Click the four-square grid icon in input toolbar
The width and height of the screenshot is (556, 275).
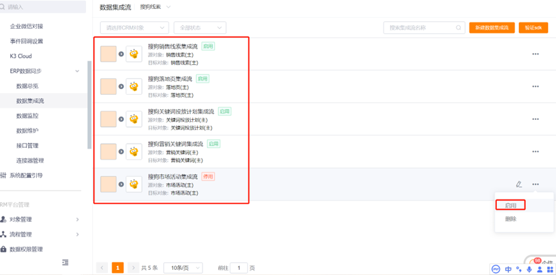(550, 269)
